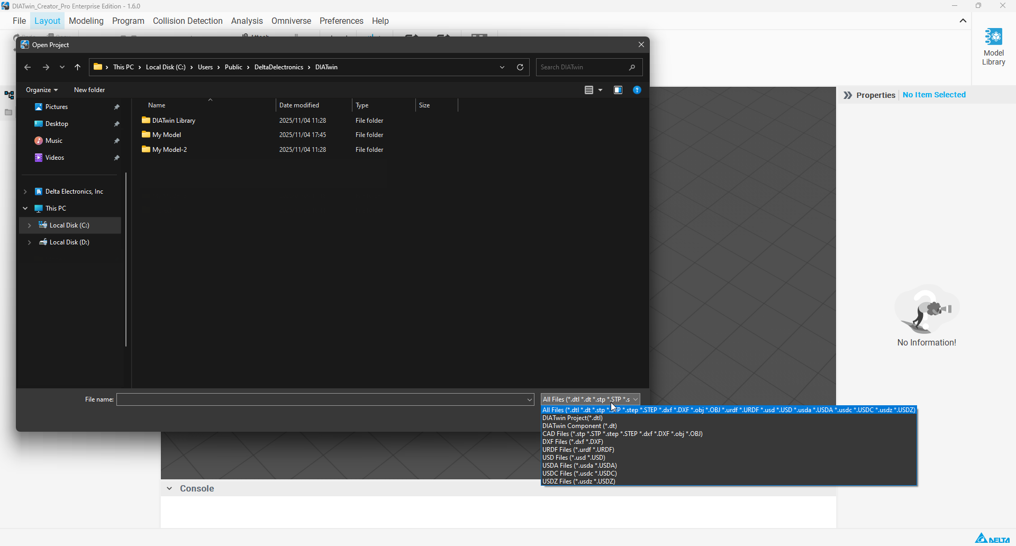Click the DIATwin Library folder icon
Image resolution: width=1016 pixels, height=546 pixels.
tap(146, 120)
